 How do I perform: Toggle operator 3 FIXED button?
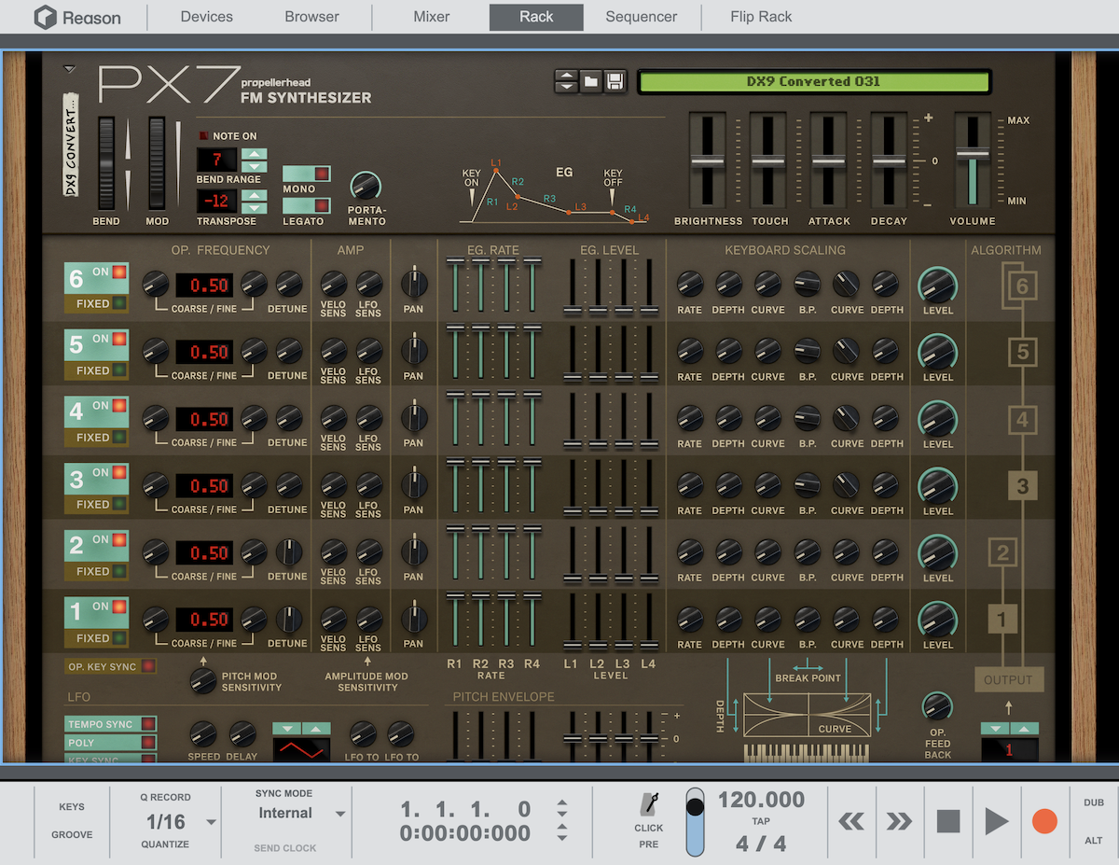[96, 505]
